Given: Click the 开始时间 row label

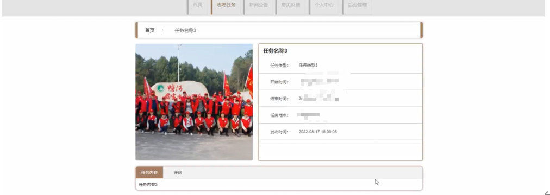Looking at the screenshot, I should coord(279,82).
